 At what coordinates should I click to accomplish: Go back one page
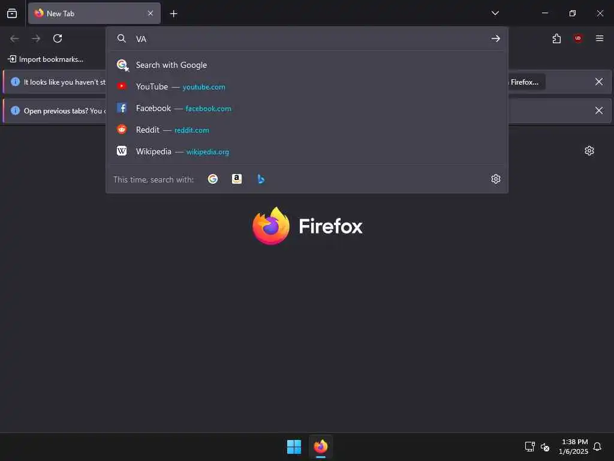pos(14,38)
